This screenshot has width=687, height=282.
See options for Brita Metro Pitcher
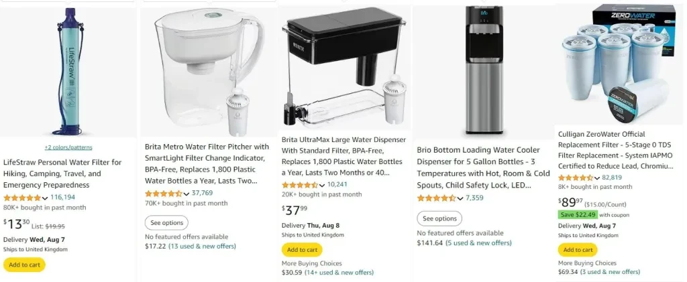pos(166,222)
